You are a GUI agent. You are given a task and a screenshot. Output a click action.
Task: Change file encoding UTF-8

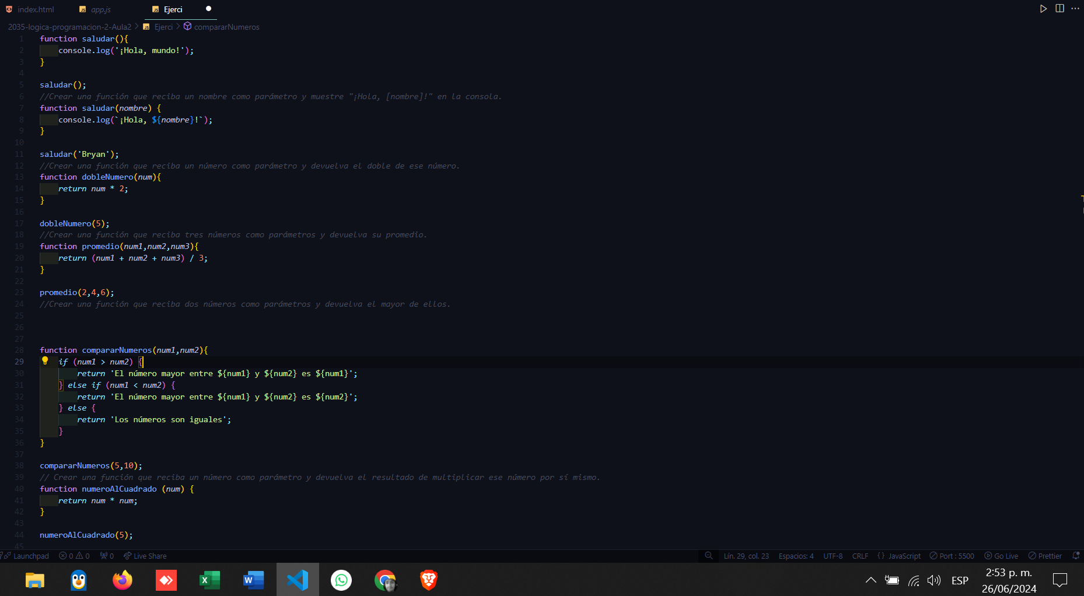tap(833, 556)
